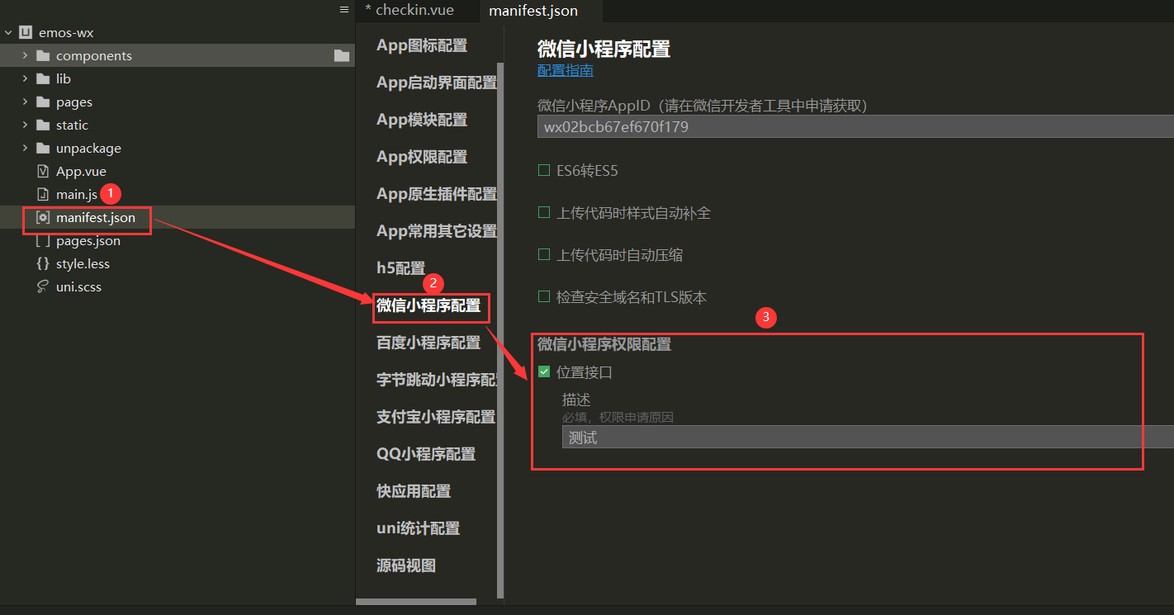Expand the components folder chevron

[25, 56]
